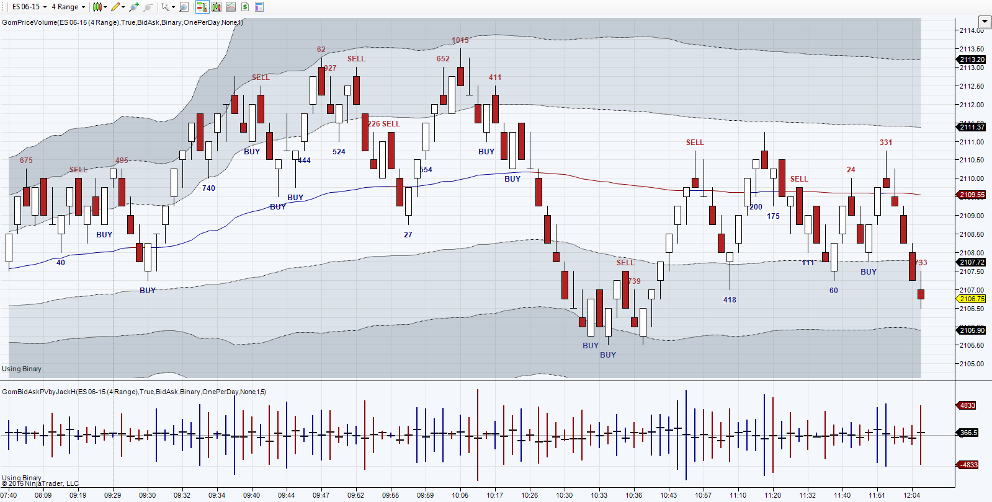Click the 2107.72 price marker
This screenshot has width=992, height=502.
point(972,262)
